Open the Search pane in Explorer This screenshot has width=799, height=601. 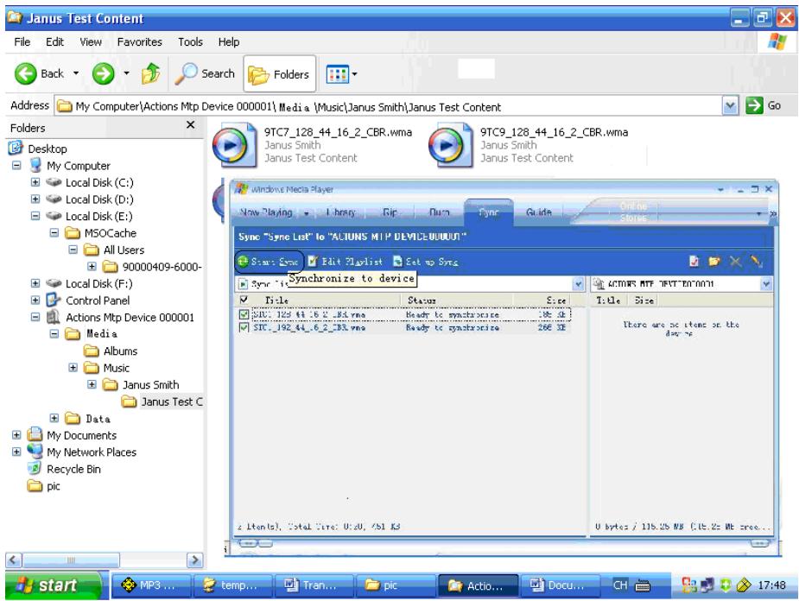[205, 74]
